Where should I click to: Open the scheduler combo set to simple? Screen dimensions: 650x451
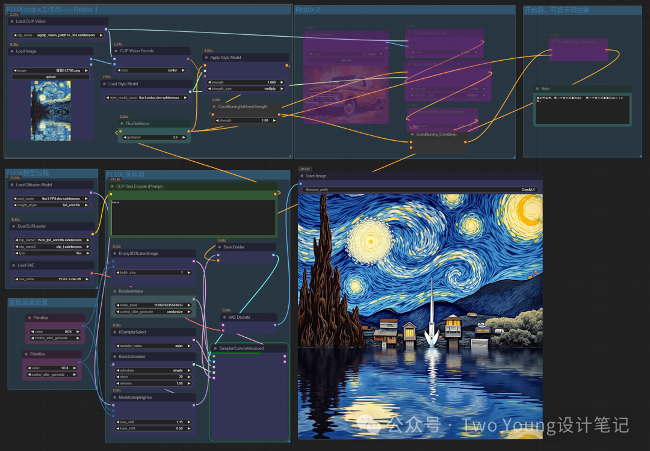point(153,370)
